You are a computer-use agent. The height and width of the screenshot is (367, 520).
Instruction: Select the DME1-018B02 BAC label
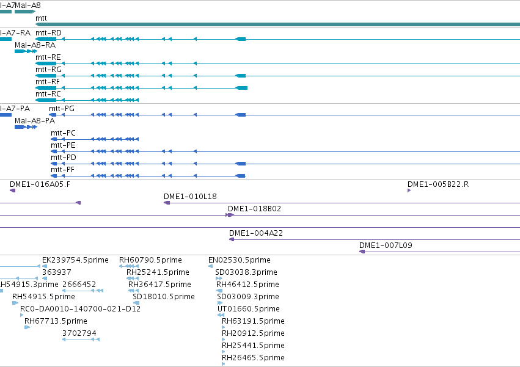point(254,209)
